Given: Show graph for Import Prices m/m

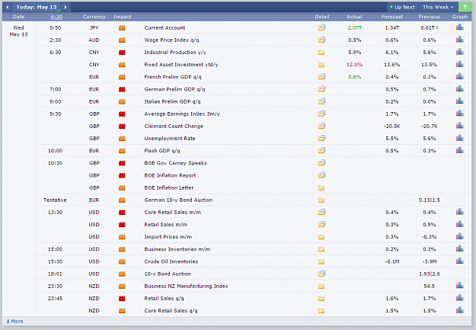Looking at the screenshot, I should (459, 236).
